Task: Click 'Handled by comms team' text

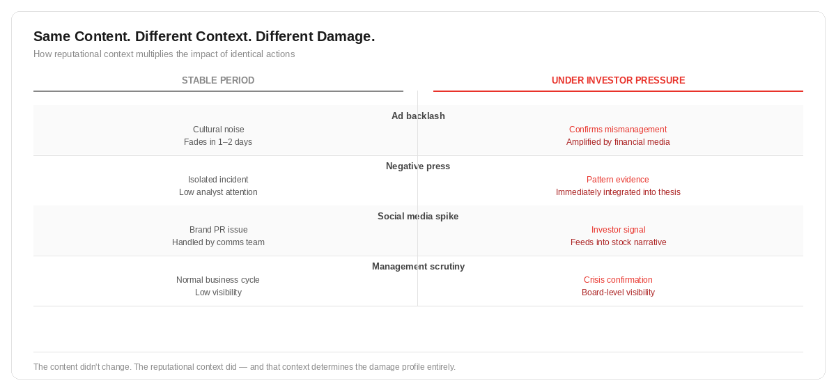Action: tap(218, 242)
